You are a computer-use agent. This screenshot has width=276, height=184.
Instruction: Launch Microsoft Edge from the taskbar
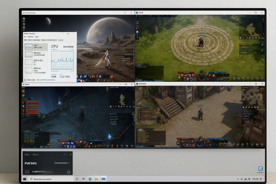pos(90,179)
